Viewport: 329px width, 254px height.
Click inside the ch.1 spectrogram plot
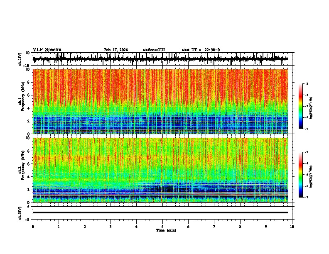[x=160, y=101]
